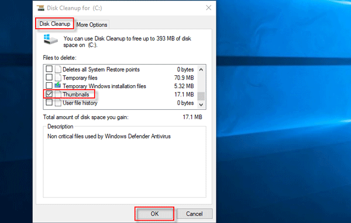
Task: Click the Cancel button
Action: coord(194,214)
